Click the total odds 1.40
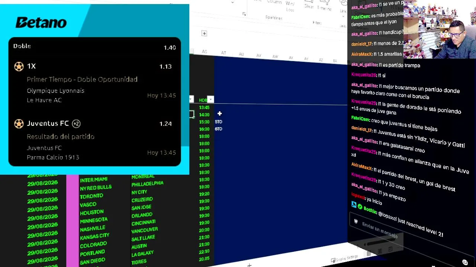This screenshot has width=476, height=267. click(170, 48)
